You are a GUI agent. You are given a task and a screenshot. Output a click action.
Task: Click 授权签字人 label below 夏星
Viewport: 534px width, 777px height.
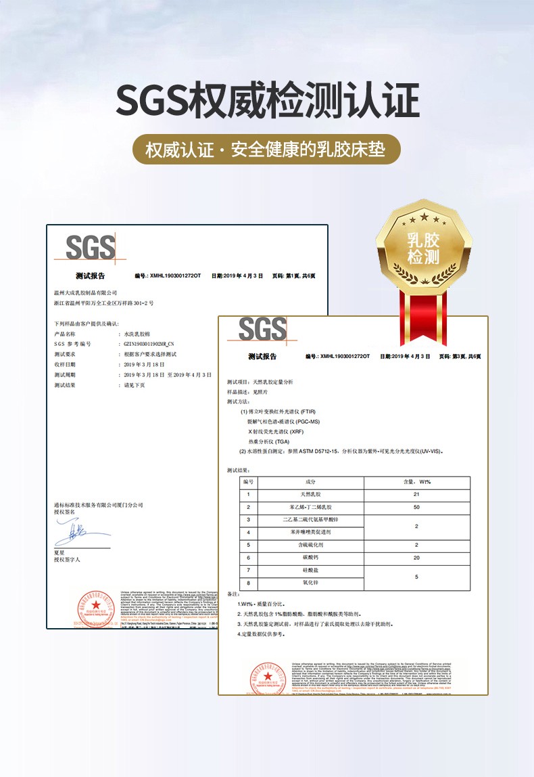coord(67,560)
